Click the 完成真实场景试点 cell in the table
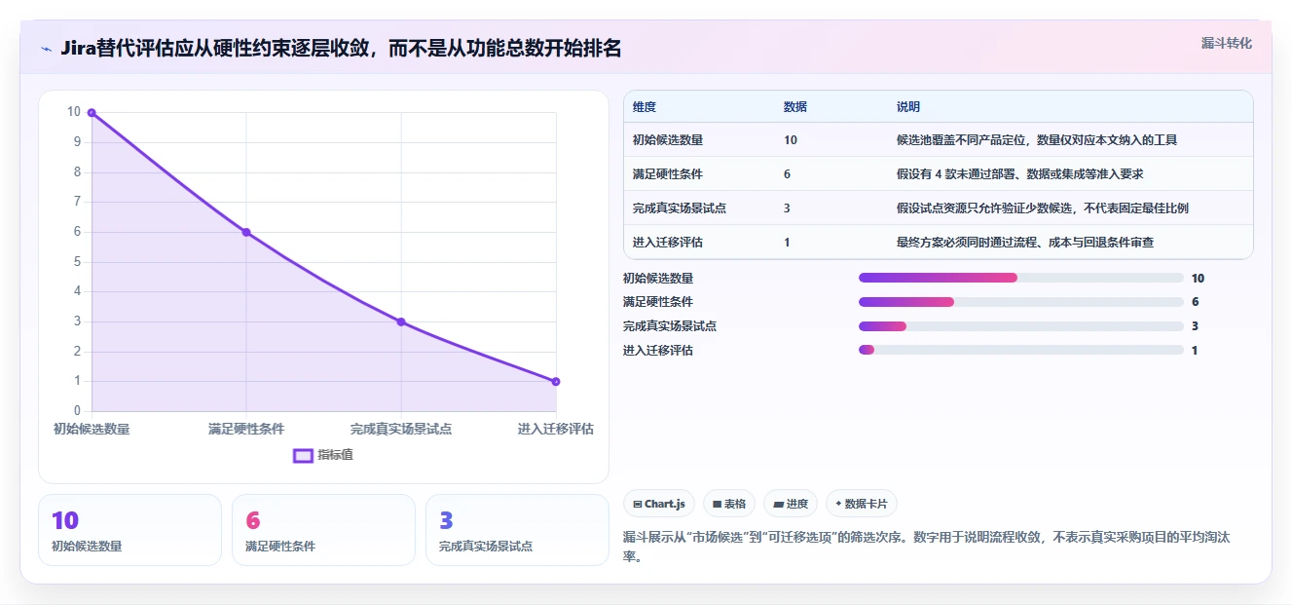 coord(680,208)
